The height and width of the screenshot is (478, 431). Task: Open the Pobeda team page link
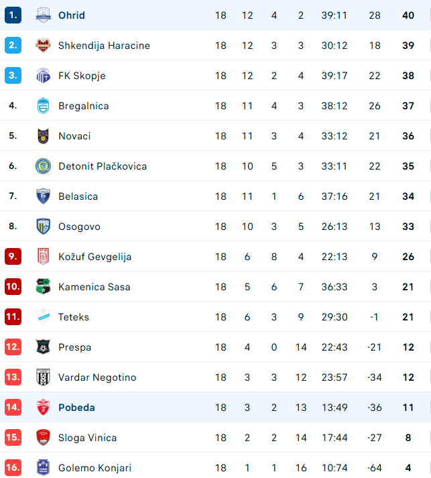pos(76,408)
